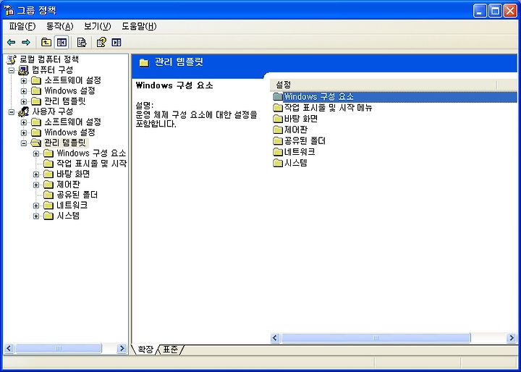The width and height of the screenshot is (521, 372).
Task: Select the 사용자 구성 user icon
Action: (x=24, y=111)
